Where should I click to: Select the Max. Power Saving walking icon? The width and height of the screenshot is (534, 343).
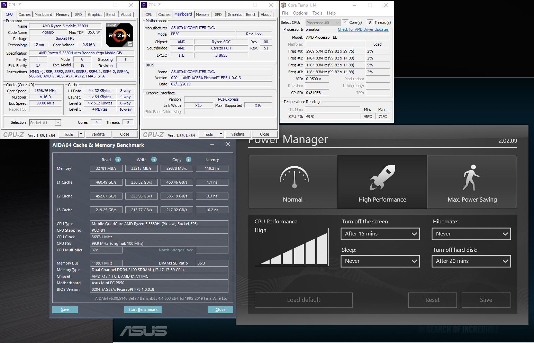pos(471,178)
